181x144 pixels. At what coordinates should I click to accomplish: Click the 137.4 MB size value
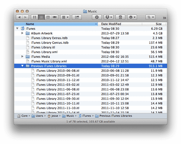[x=156, y=43]
